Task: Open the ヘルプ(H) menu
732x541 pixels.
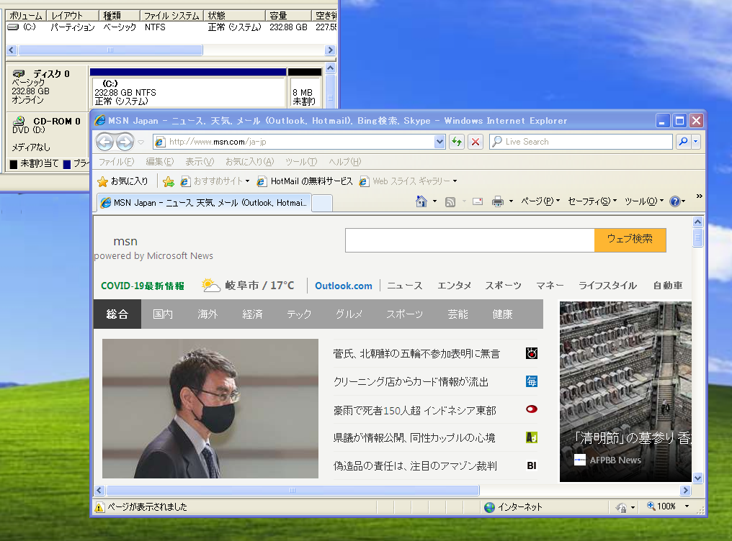Action: [344, 162]
